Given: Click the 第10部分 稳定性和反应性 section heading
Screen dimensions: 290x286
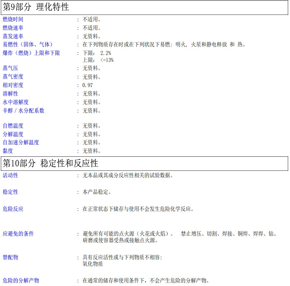Looking at the screenshot, I should click(50, 163).
